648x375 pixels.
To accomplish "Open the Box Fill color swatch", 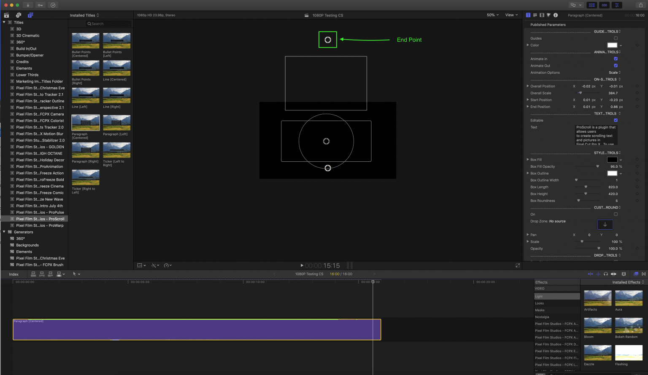I will [x=612, y=160].
